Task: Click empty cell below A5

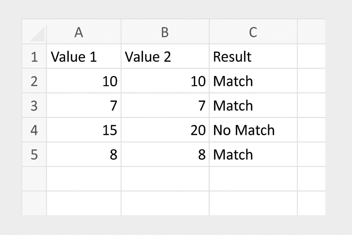Action: click(x=84, y=179)
